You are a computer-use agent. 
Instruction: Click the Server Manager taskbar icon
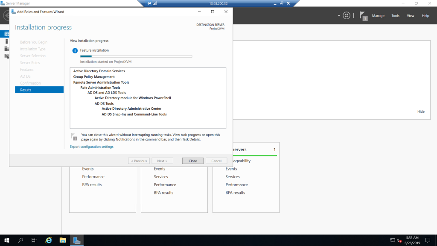coord(77,240)
